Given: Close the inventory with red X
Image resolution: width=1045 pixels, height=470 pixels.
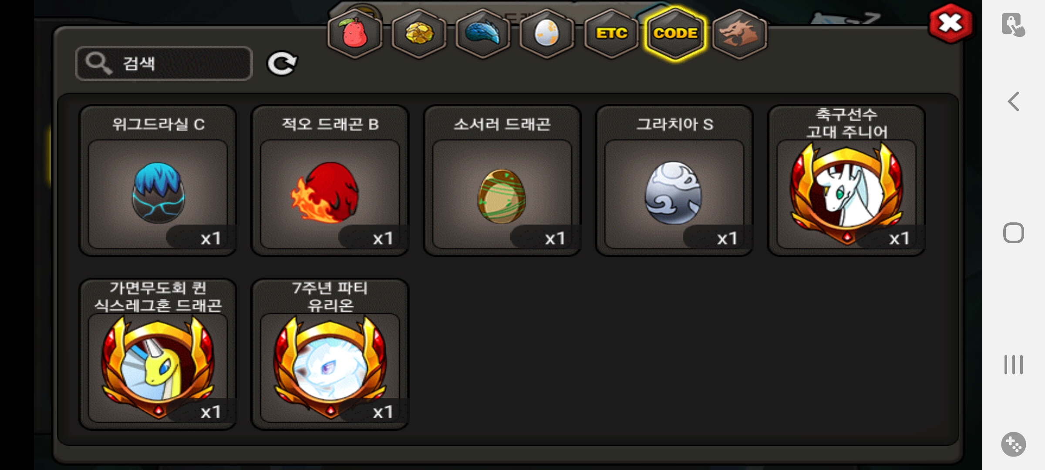Looking at the screenshot, I should [951, 23].
